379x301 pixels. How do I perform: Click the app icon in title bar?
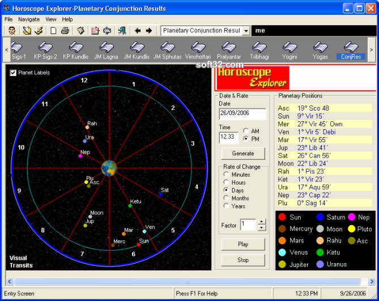[6, 9]
